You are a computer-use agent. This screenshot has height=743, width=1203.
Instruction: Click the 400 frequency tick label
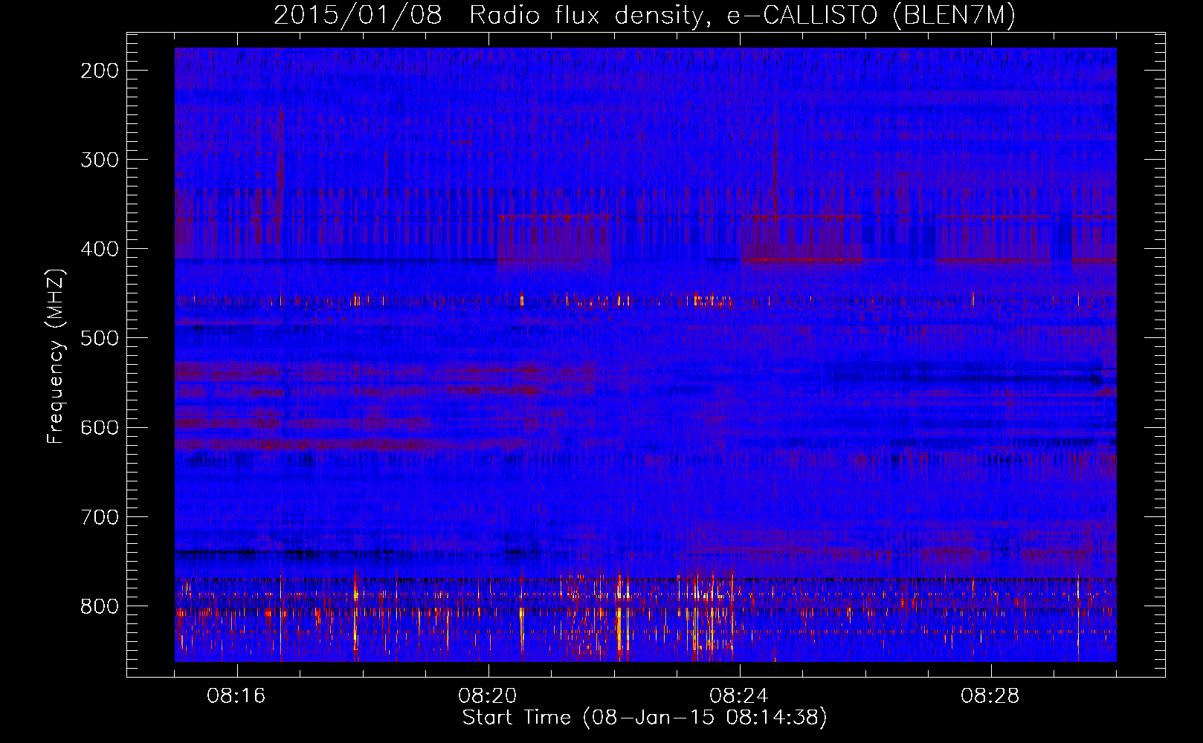(100, 249)
